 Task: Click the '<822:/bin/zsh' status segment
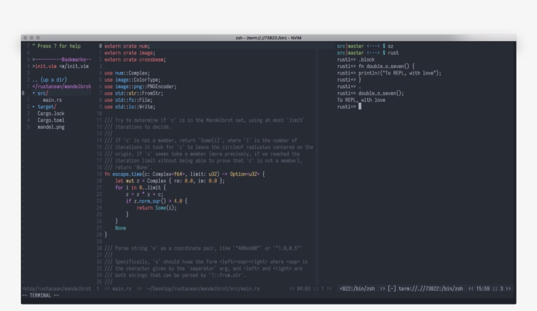(x=357, y=289)
